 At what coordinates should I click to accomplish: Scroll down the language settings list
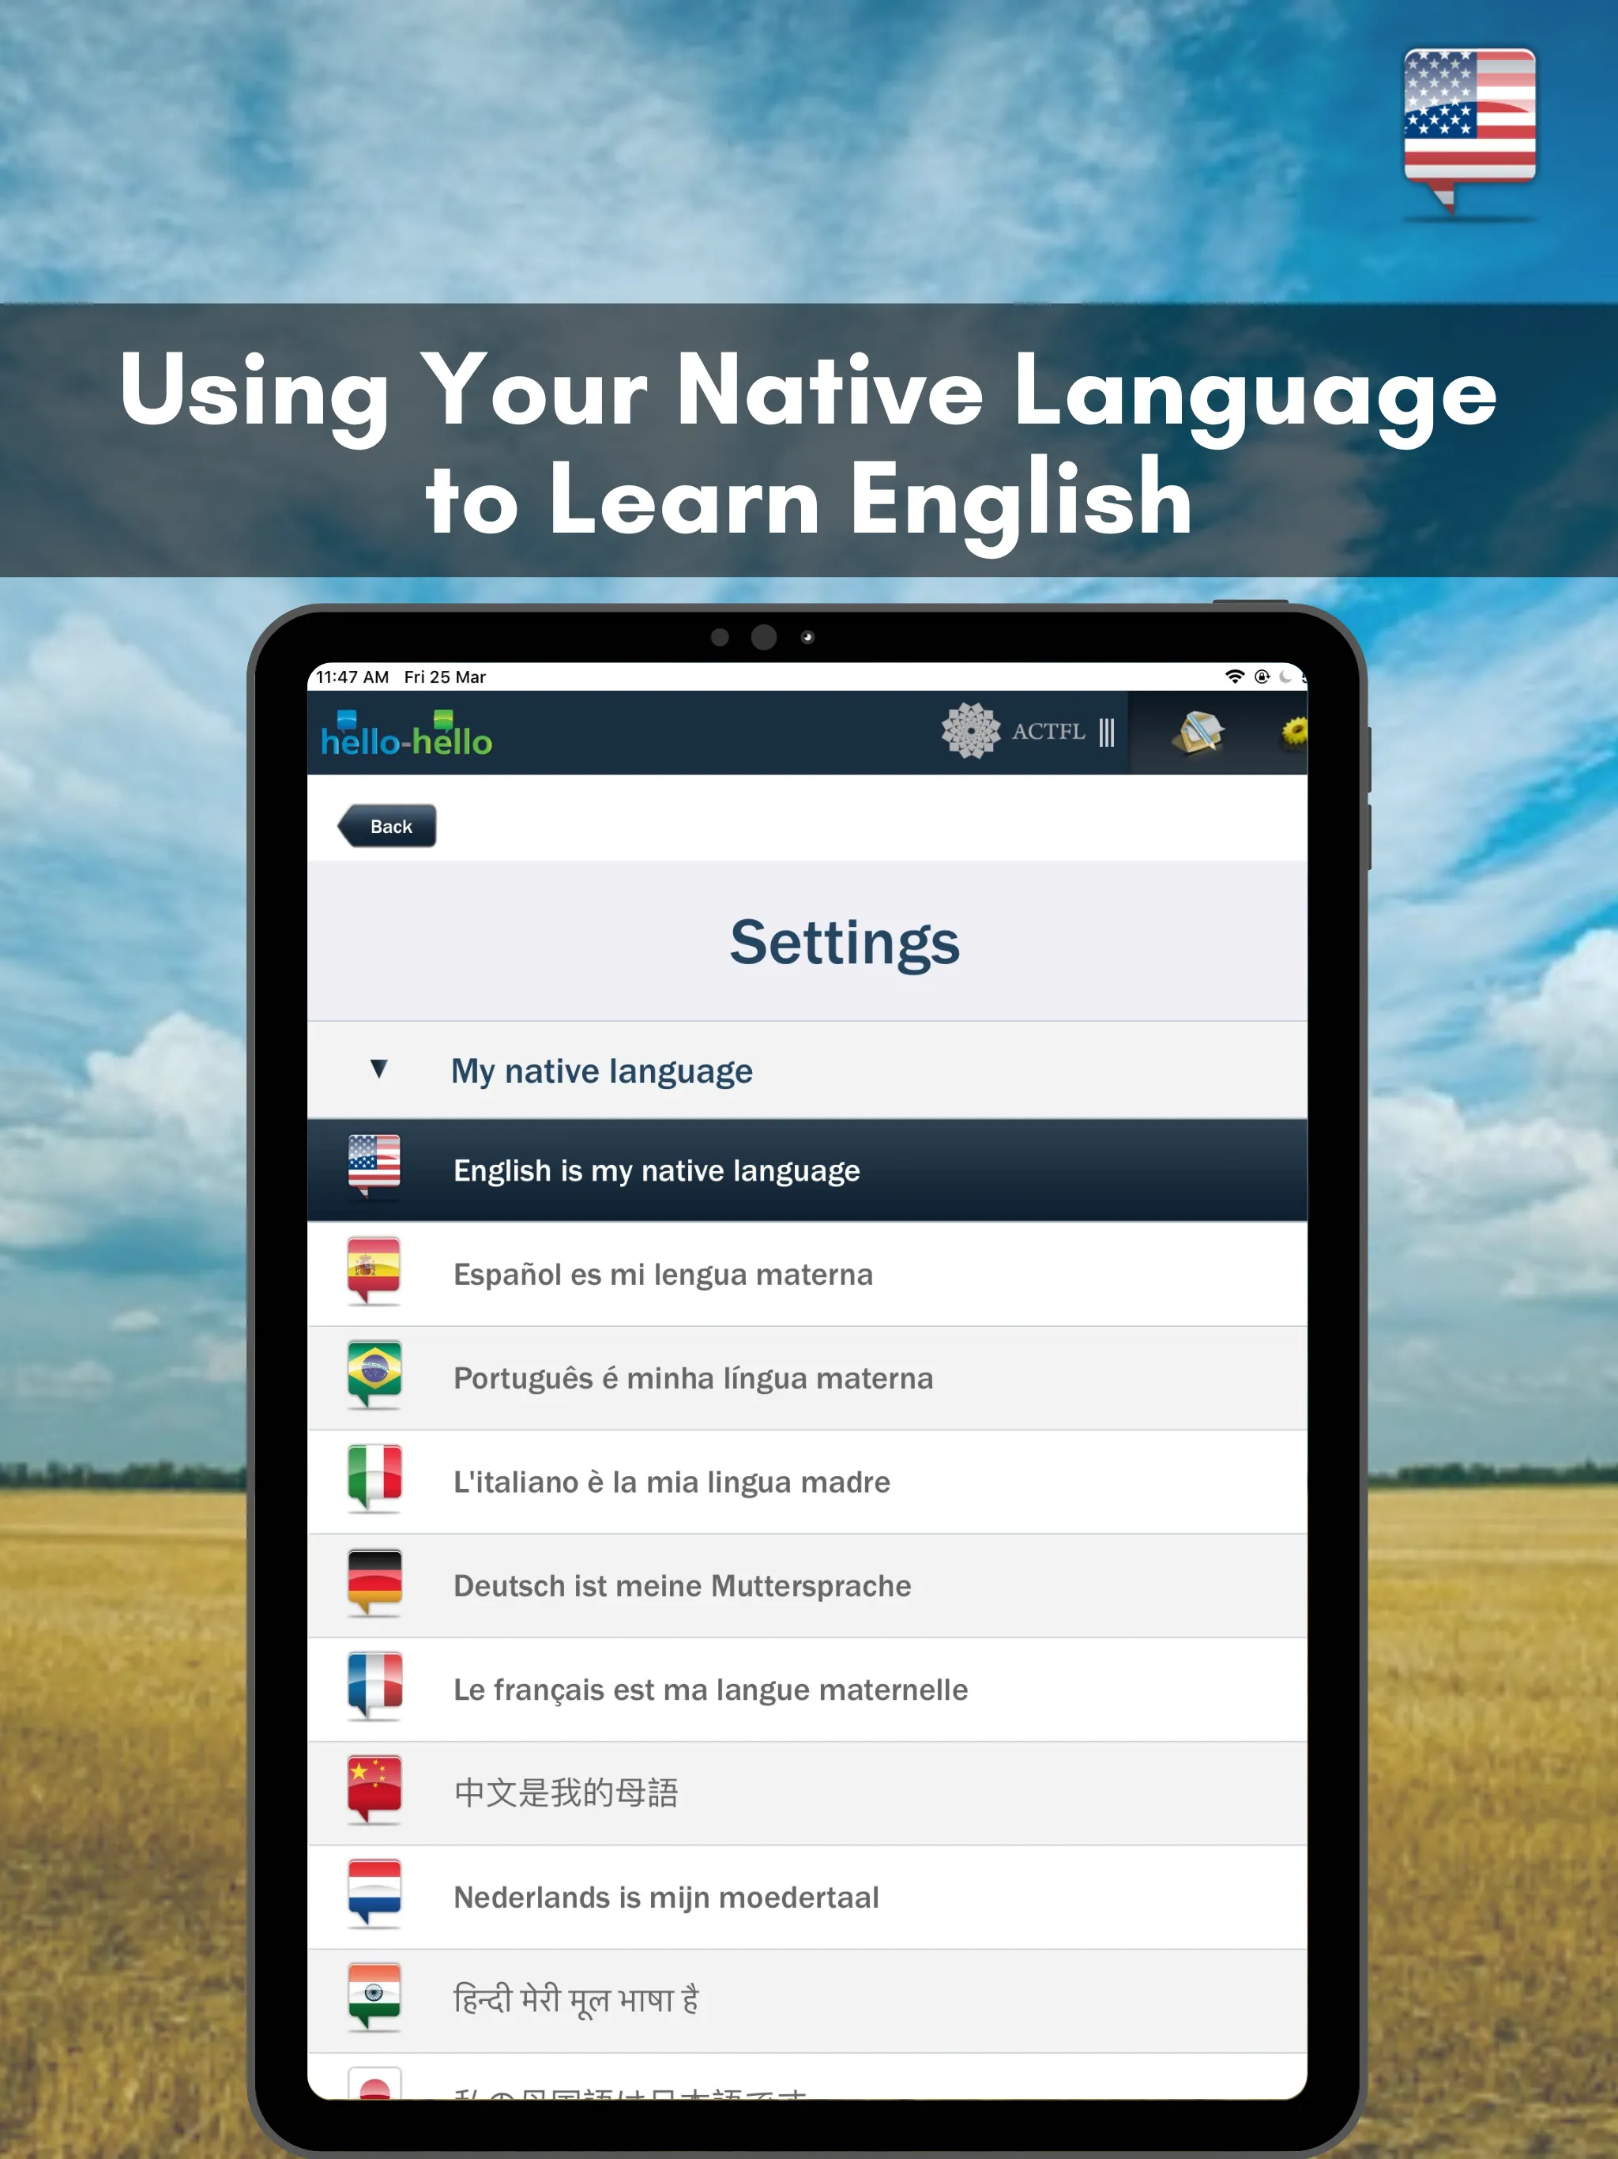click(x=809, y=2040)
